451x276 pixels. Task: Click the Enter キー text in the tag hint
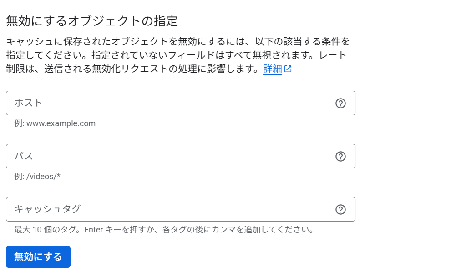[x=102, y=230]
